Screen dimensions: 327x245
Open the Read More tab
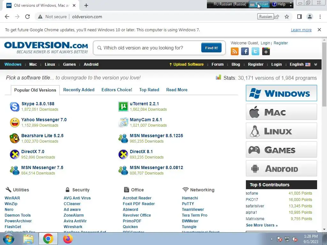177,90
